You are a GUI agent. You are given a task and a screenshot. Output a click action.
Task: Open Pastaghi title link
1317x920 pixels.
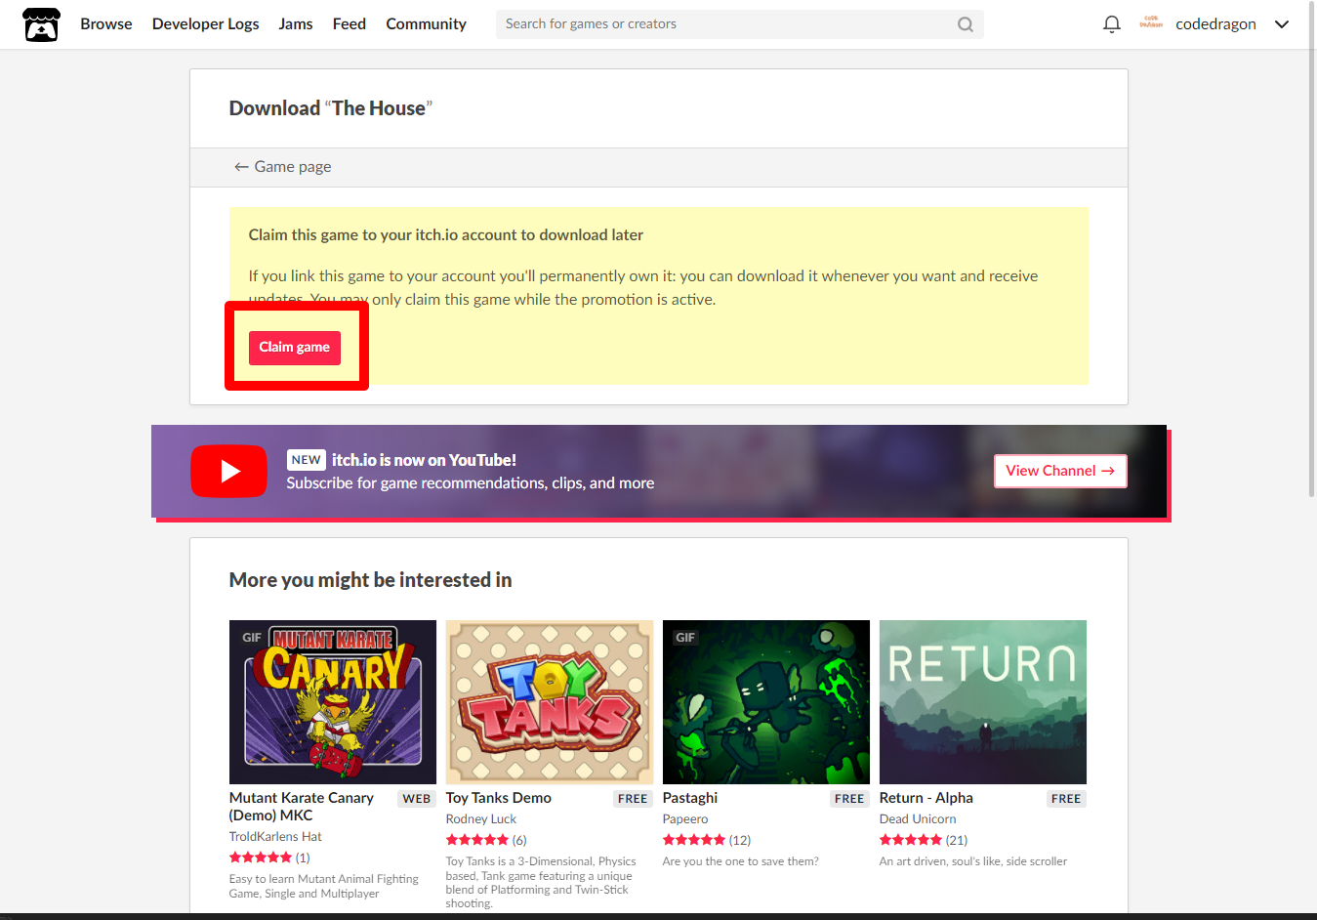coord(690,798)
